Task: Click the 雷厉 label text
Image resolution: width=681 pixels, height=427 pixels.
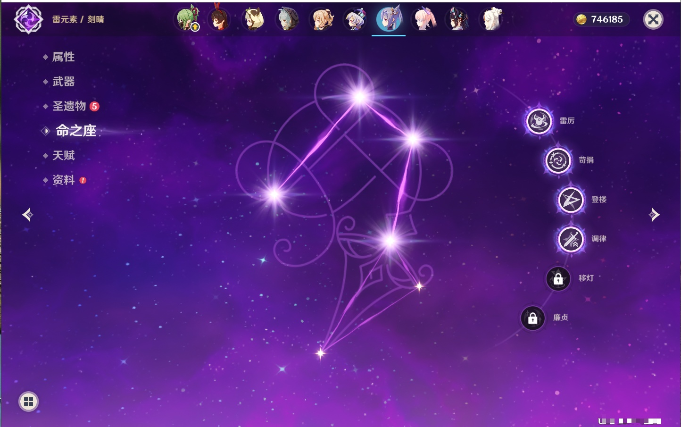Action: (567, 121)
